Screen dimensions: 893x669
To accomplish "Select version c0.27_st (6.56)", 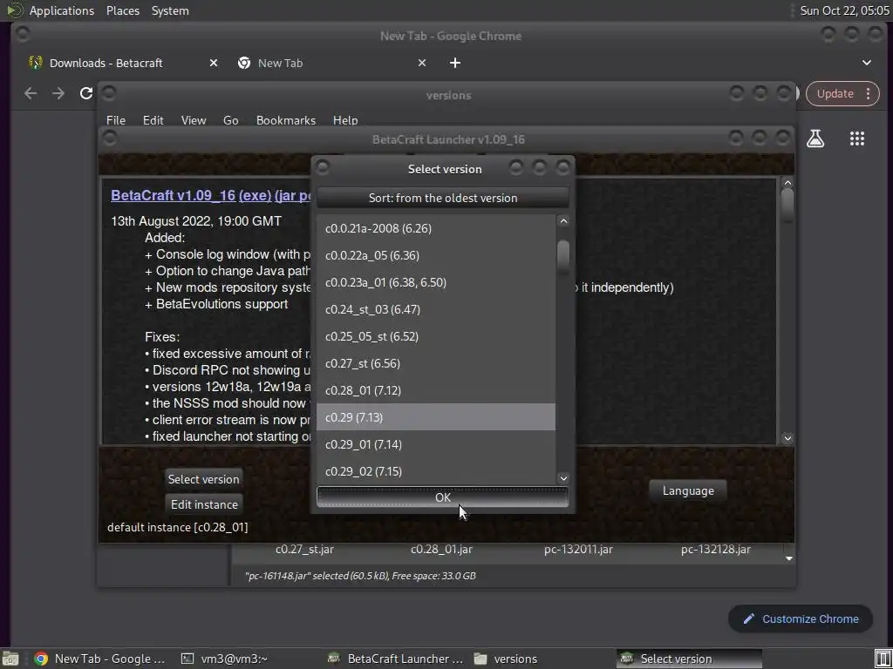I will [x=436, y=363].
